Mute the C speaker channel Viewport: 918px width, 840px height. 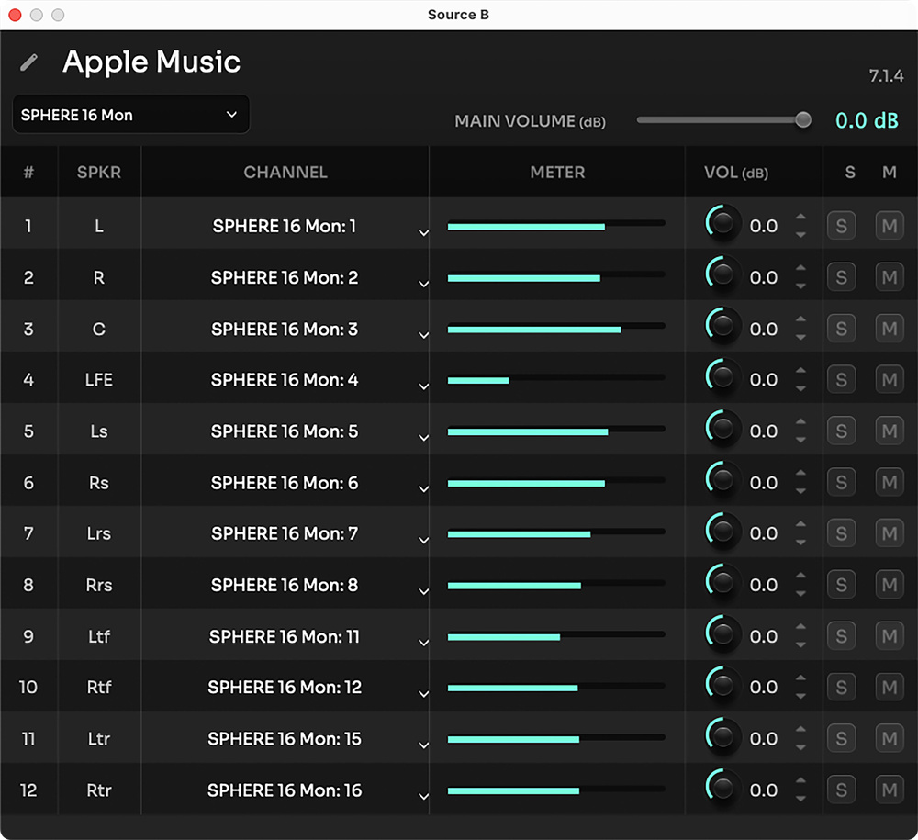(x=889, y=329)
